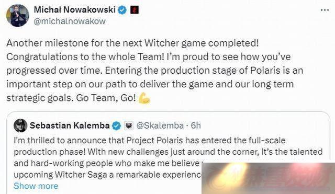This screenshot has height=194, width=335.
Task: Click the word 'Congratulations' in the tweet
Action: click(x=42, y=57)
